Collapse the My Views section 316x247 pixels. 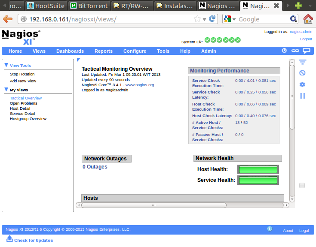pos(6,90)
